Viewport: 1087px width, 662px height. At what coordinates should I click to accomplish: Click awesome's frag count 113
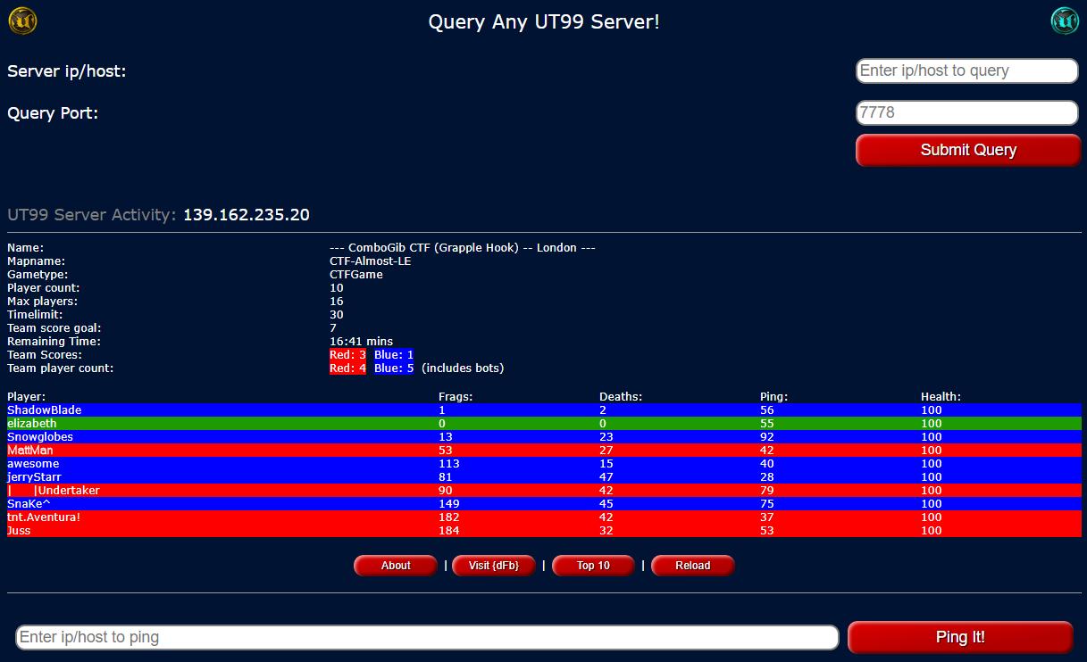(449, 464)
